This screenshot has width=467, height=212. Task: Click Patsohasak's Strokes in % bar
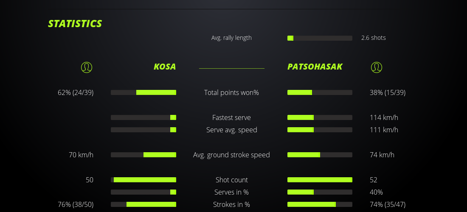tap(320, 204)
